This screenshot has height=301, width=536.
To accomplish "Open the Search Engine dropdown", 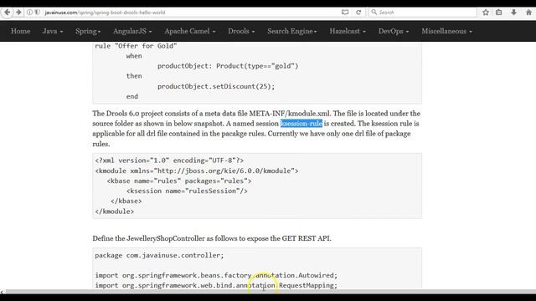I will coord(292,31).
